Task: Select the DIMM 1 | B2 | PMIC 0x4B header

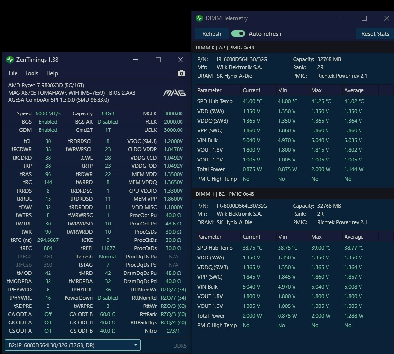Action: [x=293, y=194]
